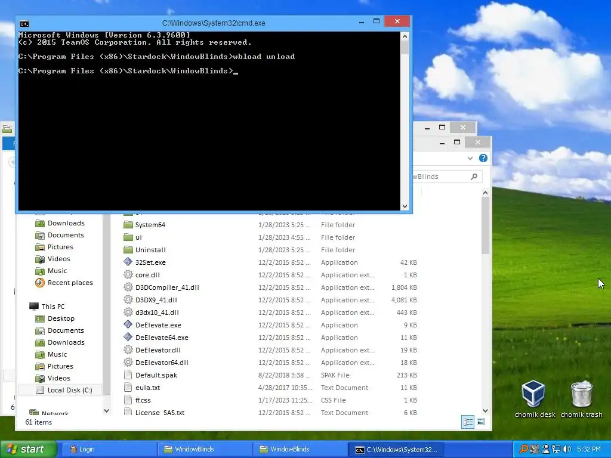Select the 32Set.exe file icon
The width and height of the screenshot is (611, 458).
pyautogui.click(x=128, y=262)
